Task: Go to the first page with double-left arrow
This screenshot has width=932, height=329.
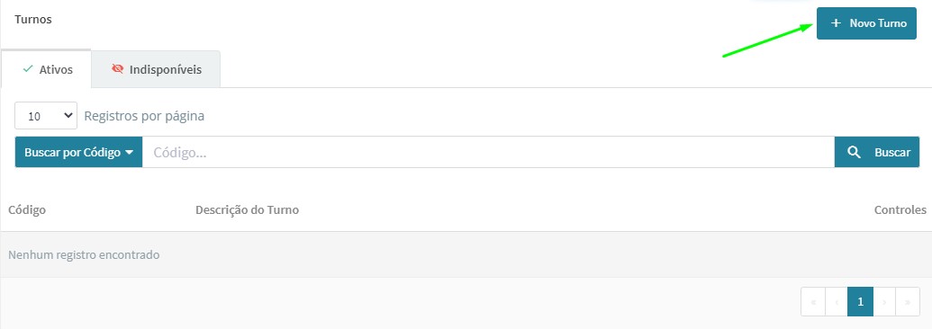Action: [813, 302]
